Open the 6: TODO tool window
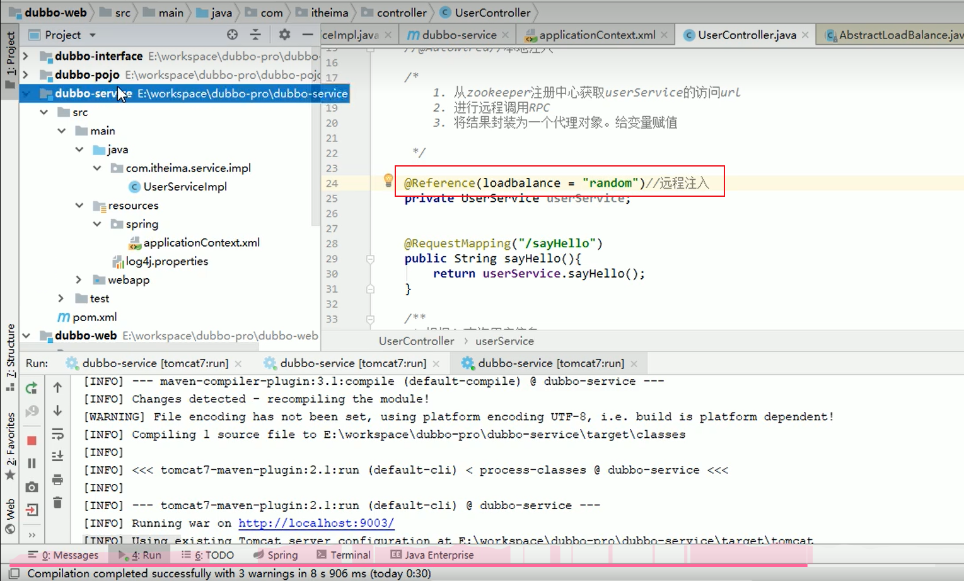This screenshot has width=964, height=581. point(207,555)
